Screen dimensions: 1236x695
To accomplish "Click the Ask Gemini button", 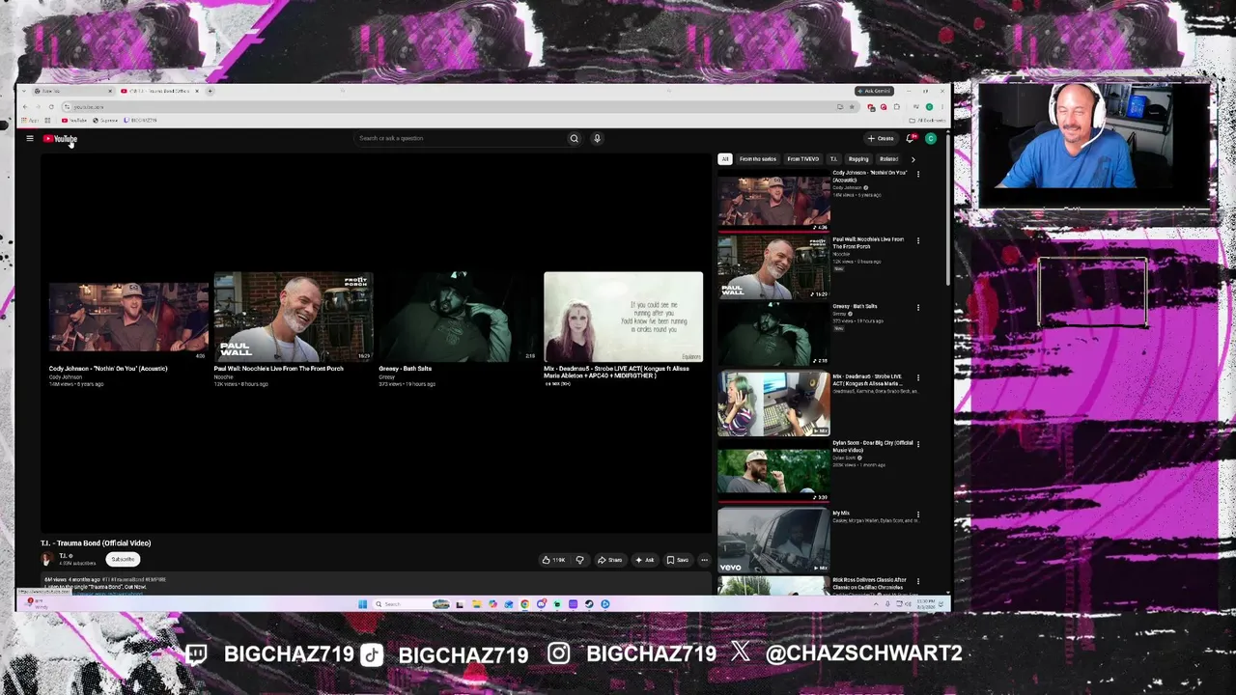I will point(875,91).
